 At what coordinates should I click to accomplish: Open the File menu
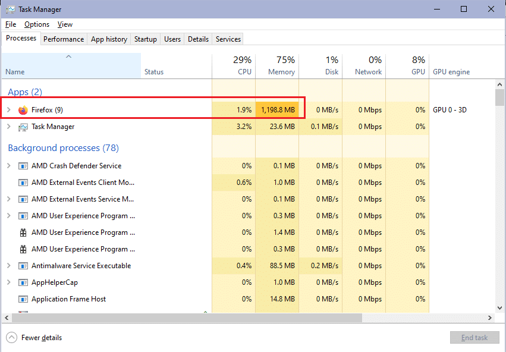11,24
